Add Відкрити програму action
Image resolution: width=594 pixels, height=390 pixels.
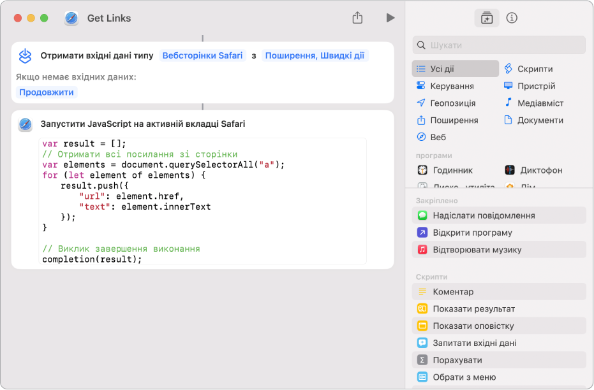pos(499,232)
